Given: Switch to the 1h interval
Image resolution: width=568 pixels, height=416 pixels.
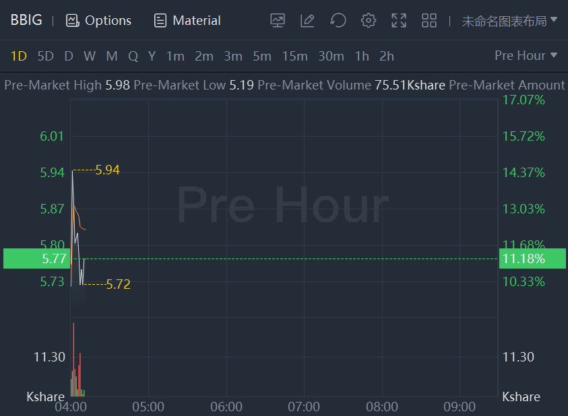Looking at the screenshot, I should 362,56.
